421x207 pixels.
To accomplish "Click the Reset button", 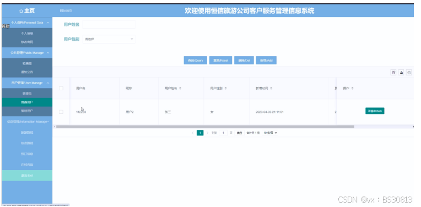I will pos(221,61).
